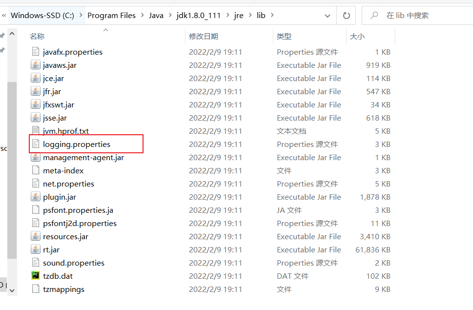Sort by 类型 column header
Viewport: 473px width, 310px height.
pyautogui.click(x=284, y=36)
